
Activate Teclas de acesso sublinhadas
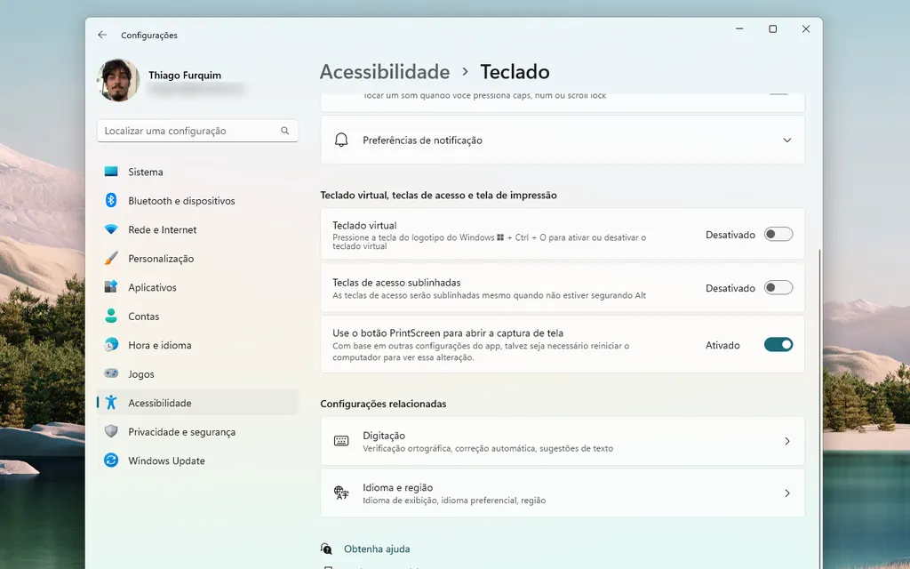pyautogui.click(x=778, y=287)
